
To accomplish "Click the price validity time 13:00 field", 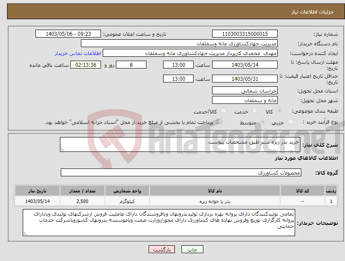I will coord(178,79).
